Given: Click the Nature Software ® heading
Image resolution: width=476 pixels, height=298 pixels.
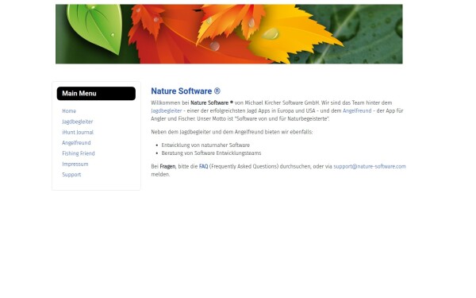Looking at the screenshot, I should [186, 91].
